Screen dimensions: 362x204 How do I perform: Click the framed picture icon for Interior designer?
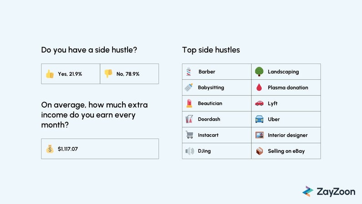point(260,135)
